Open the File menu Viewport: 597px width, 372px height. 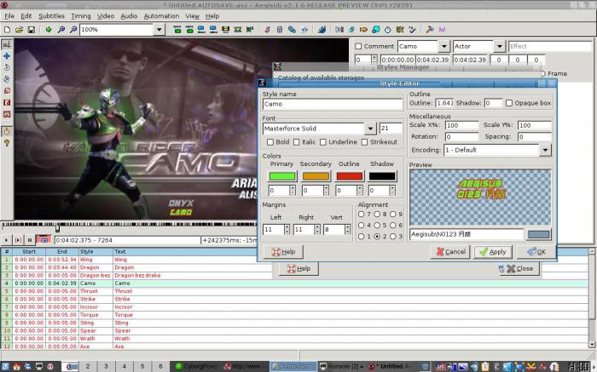tap(9, 16)
